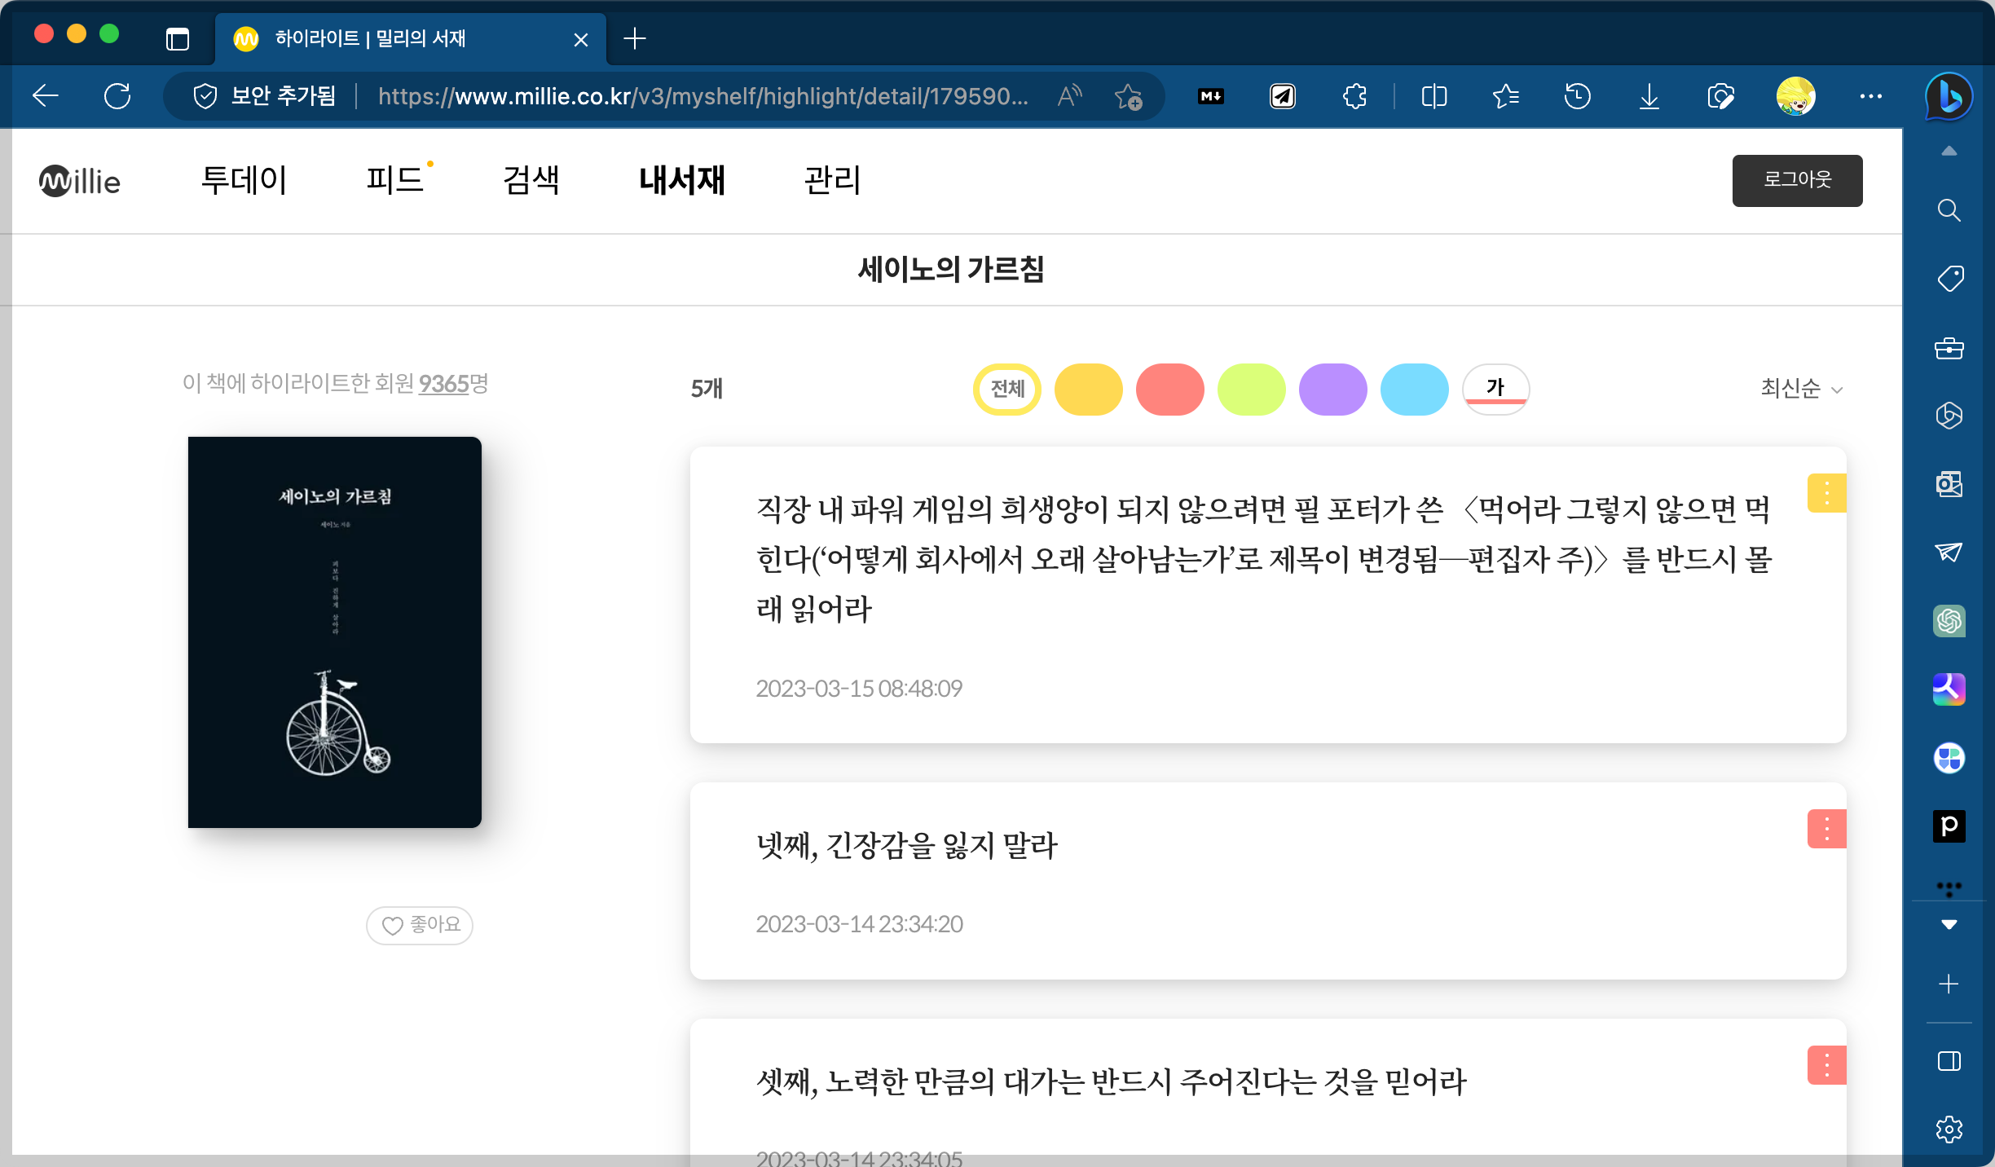Screen dimensions: 1995x1167
Task: Open the 검색 menu
Action: (x=531, y=180)
